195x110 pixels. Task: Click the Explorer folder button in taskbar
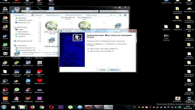pos(22,107)
